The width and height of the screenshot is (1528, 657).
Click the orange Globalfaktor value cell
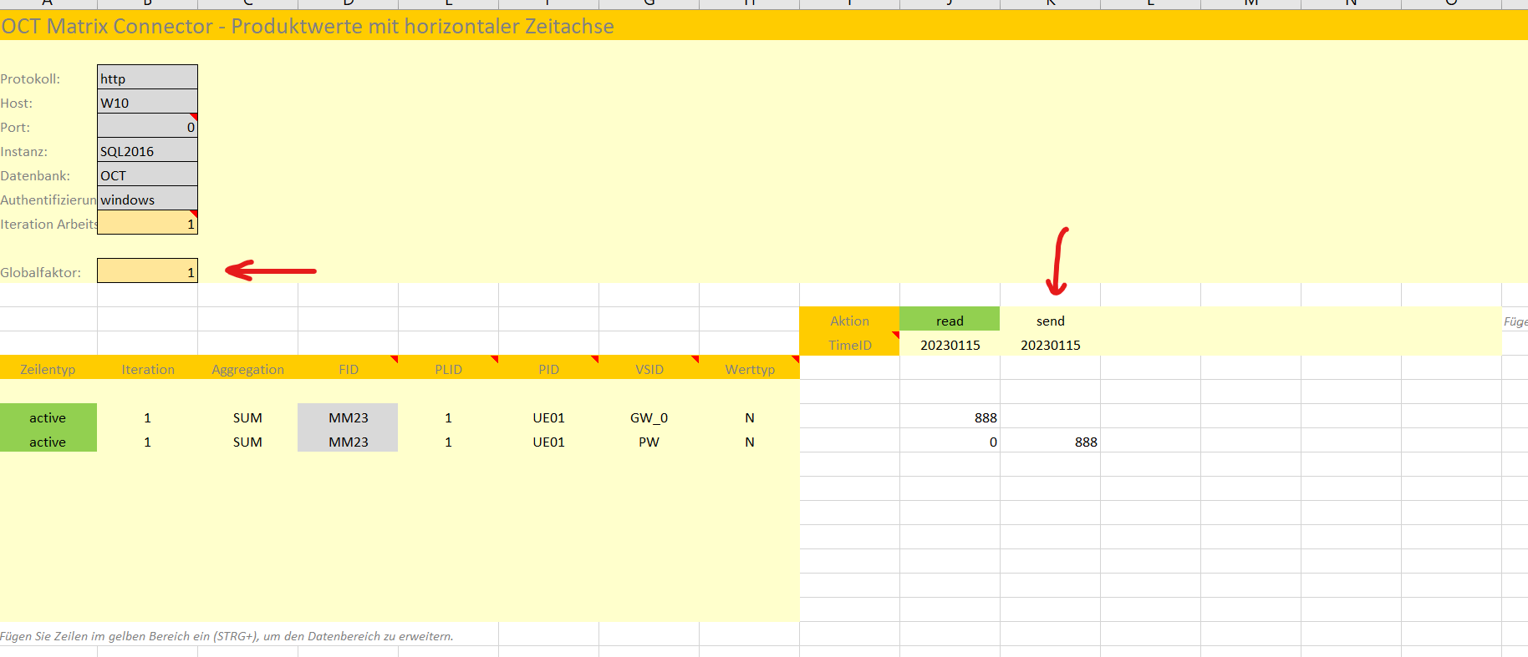[x=147, y=271]
